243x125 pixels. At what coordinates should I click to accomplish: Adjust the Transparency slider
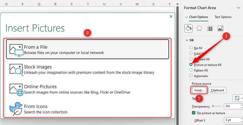[x=217, y=106]
